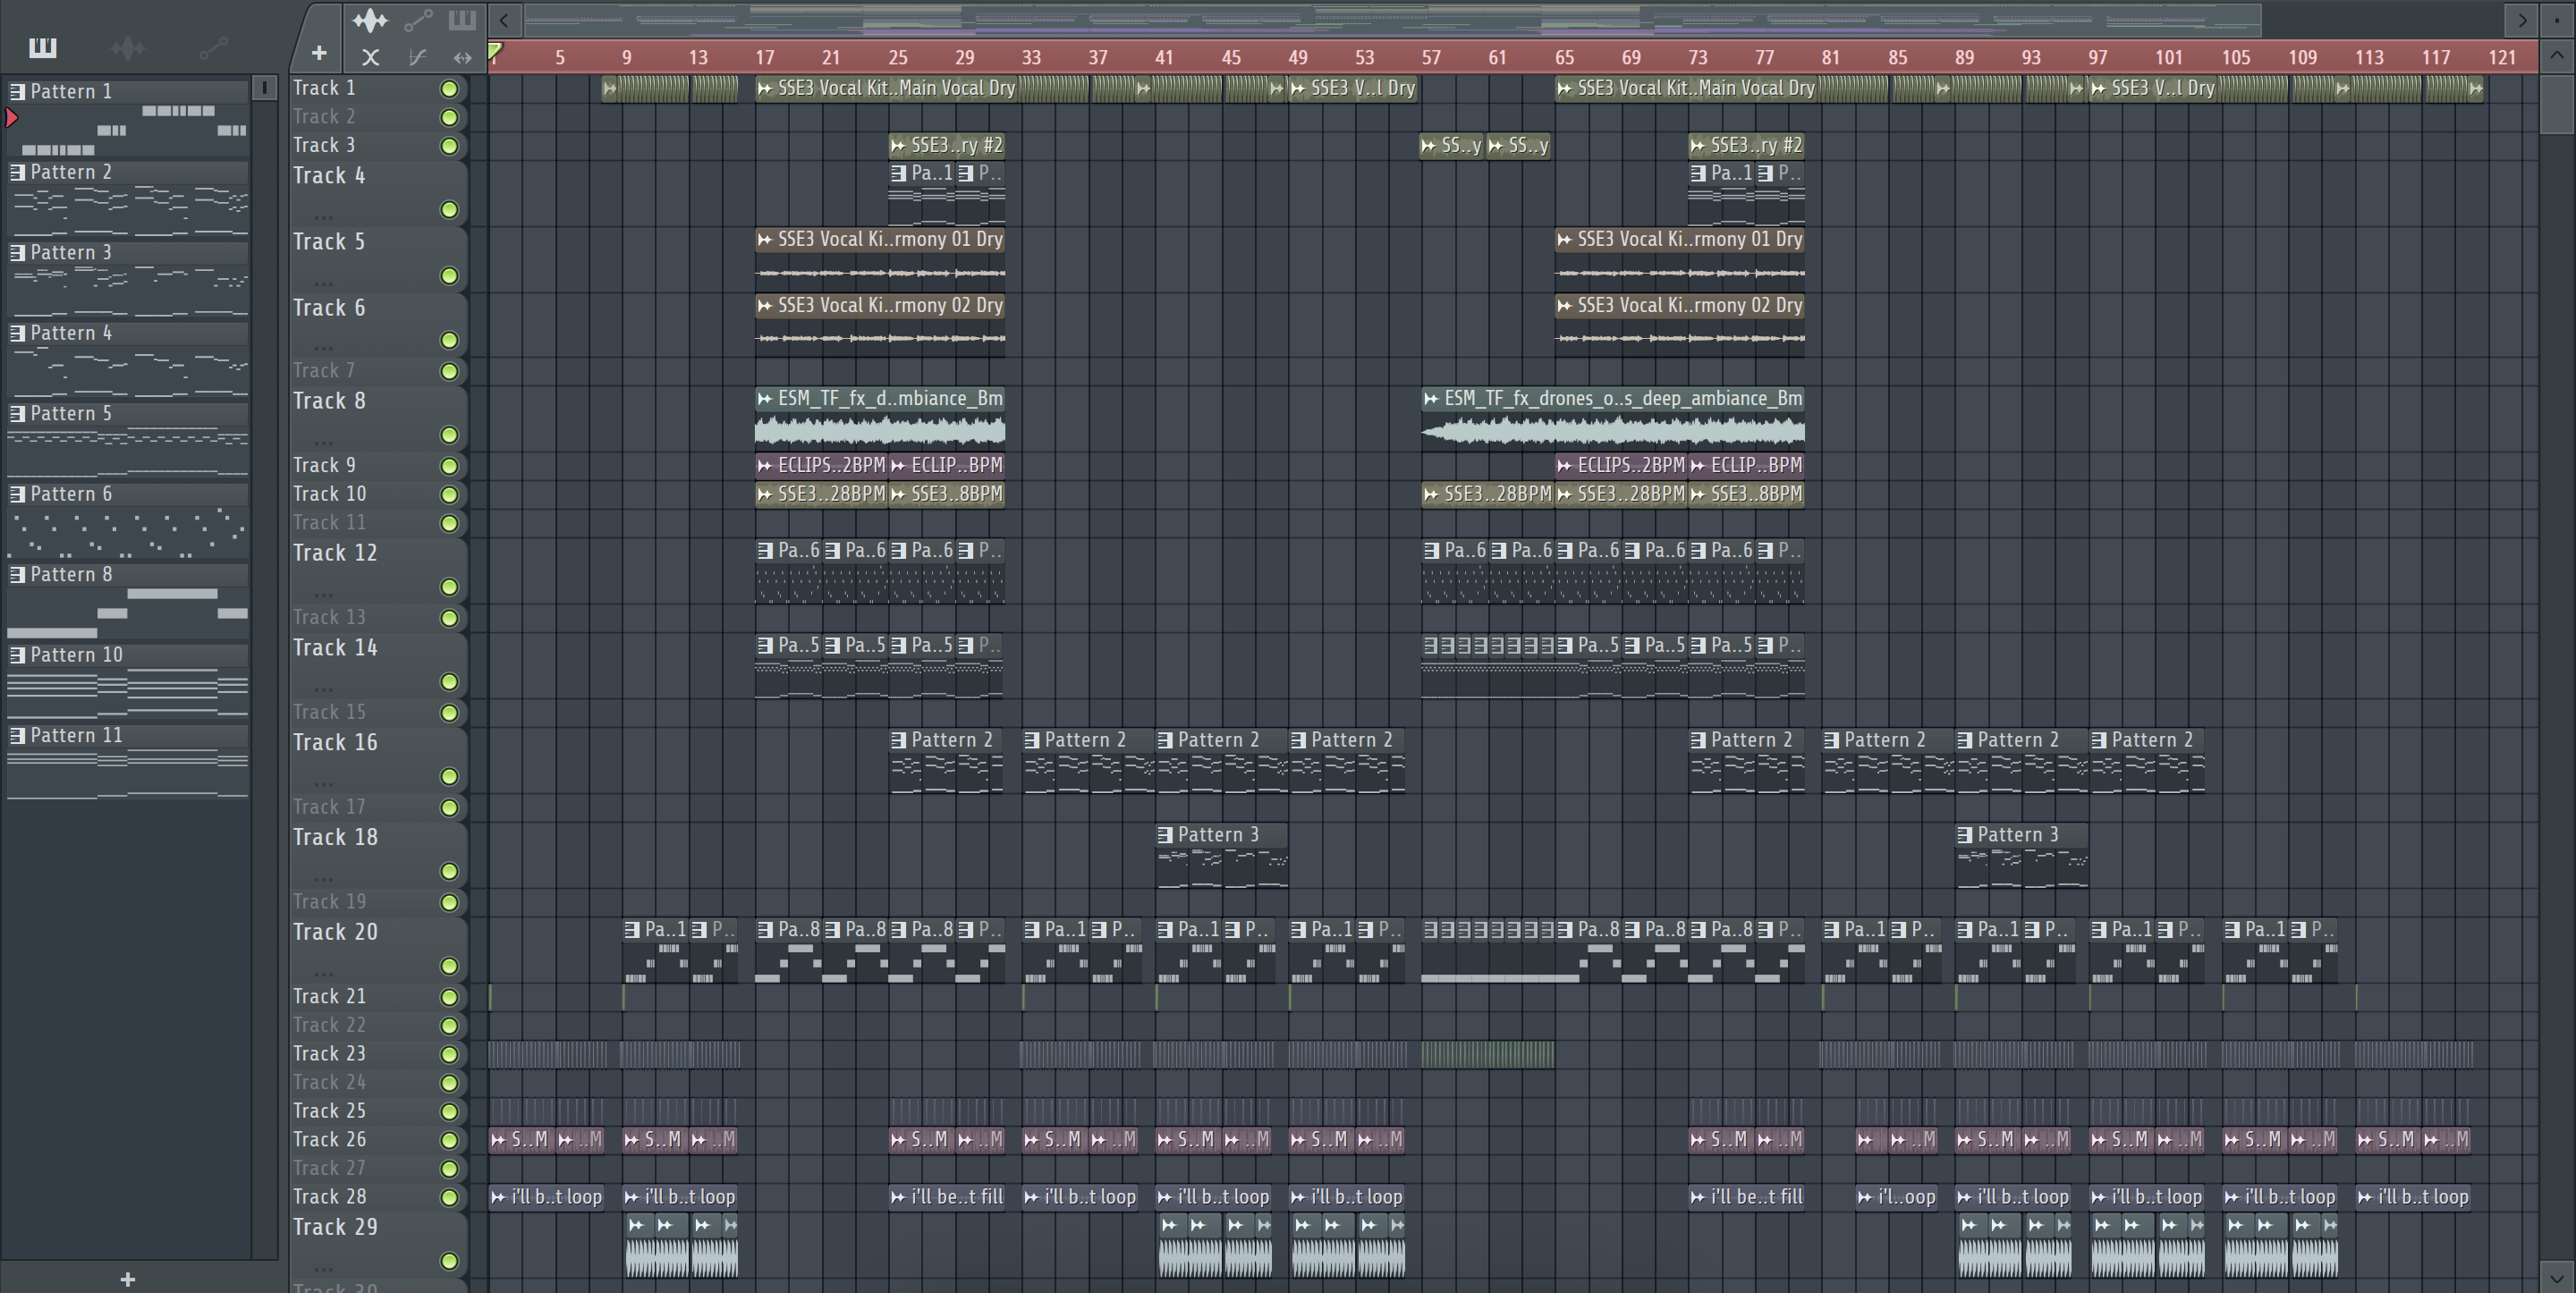Mute Track 3 with its green LED

[450, 146]
